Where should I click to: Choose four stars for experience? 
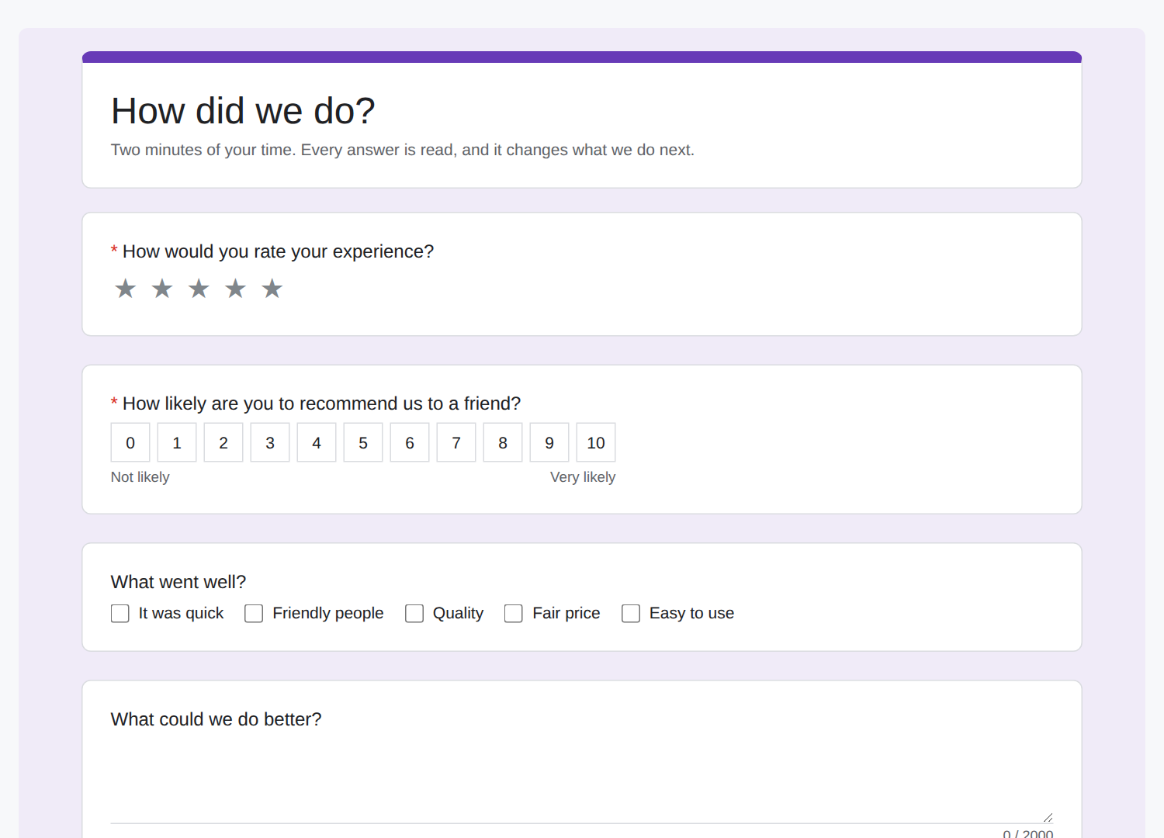pyautogui.click(x=235, y=289)
